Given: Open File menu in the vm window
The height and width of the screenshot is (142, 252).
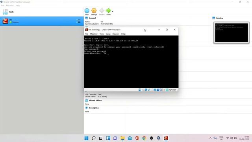Looking at the screenshot, I should coord(87,34).
